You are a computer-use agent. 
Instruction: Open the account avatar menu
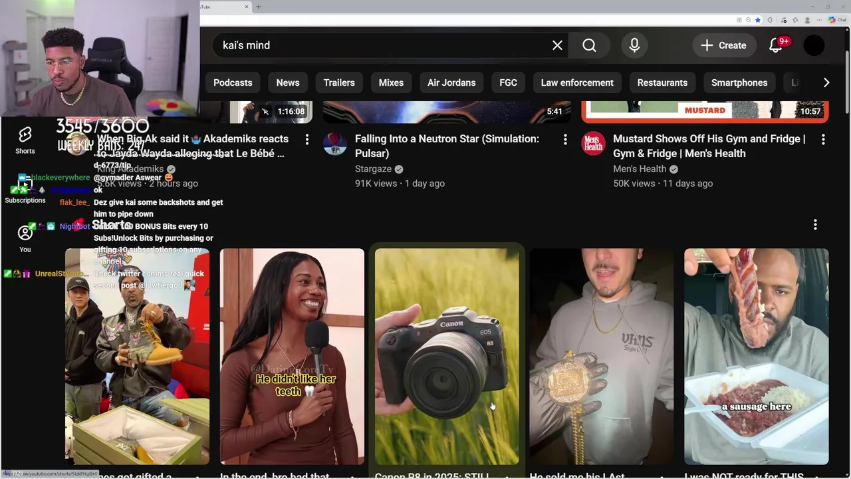pyautogui.click(x=814, y=45)
